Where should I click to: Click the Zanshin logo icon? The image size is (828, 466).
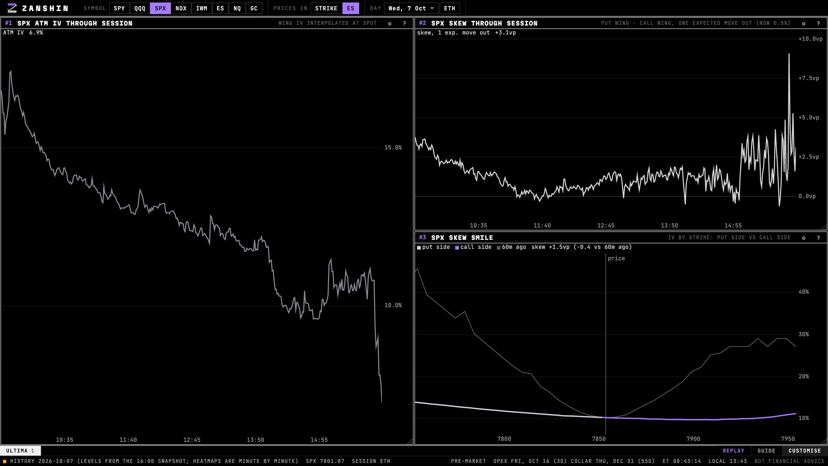click(12, 8)
